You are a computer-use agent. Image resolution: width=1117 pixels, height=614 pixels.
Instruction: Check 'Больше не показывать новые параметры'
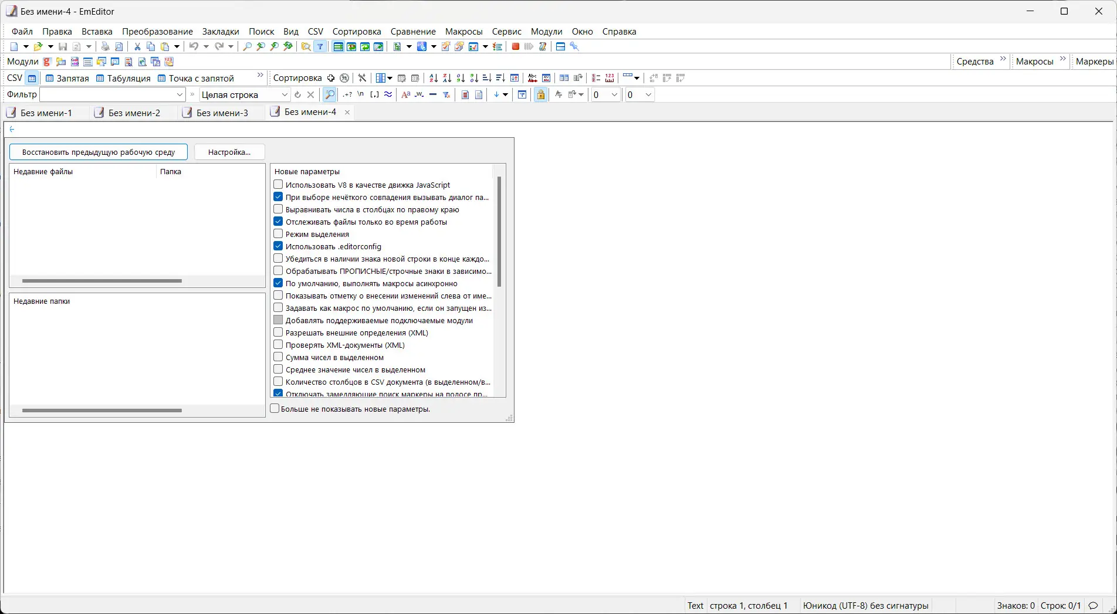275,408
